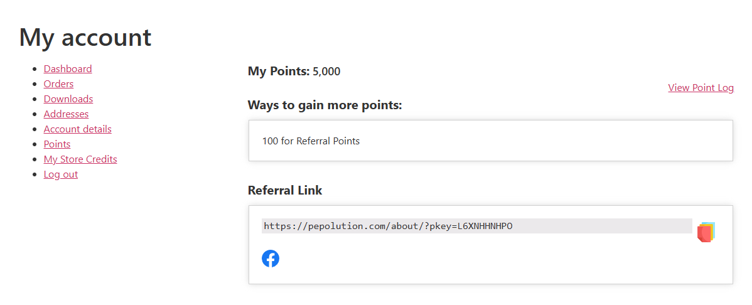This screenshot has height=305, width=752.
Task: Click the referral URL text field
Action: (x=476, y=226)
